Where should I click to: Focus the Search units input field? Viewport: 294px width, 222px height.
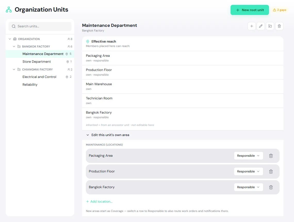coord(40,27)
